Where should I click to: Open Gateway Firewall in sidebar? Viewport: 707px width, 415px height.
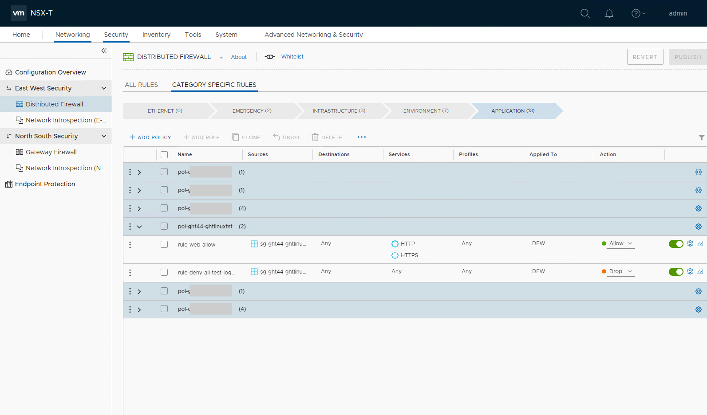click(51, 152)
